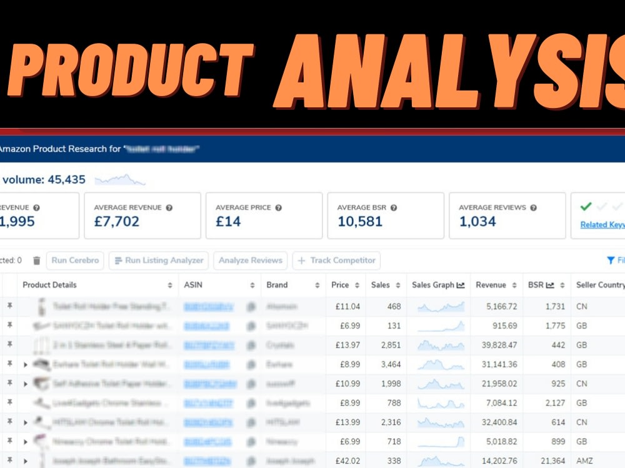Click revenue value 39,828.47
625x468 pixels.
click(x=499, y=345)
